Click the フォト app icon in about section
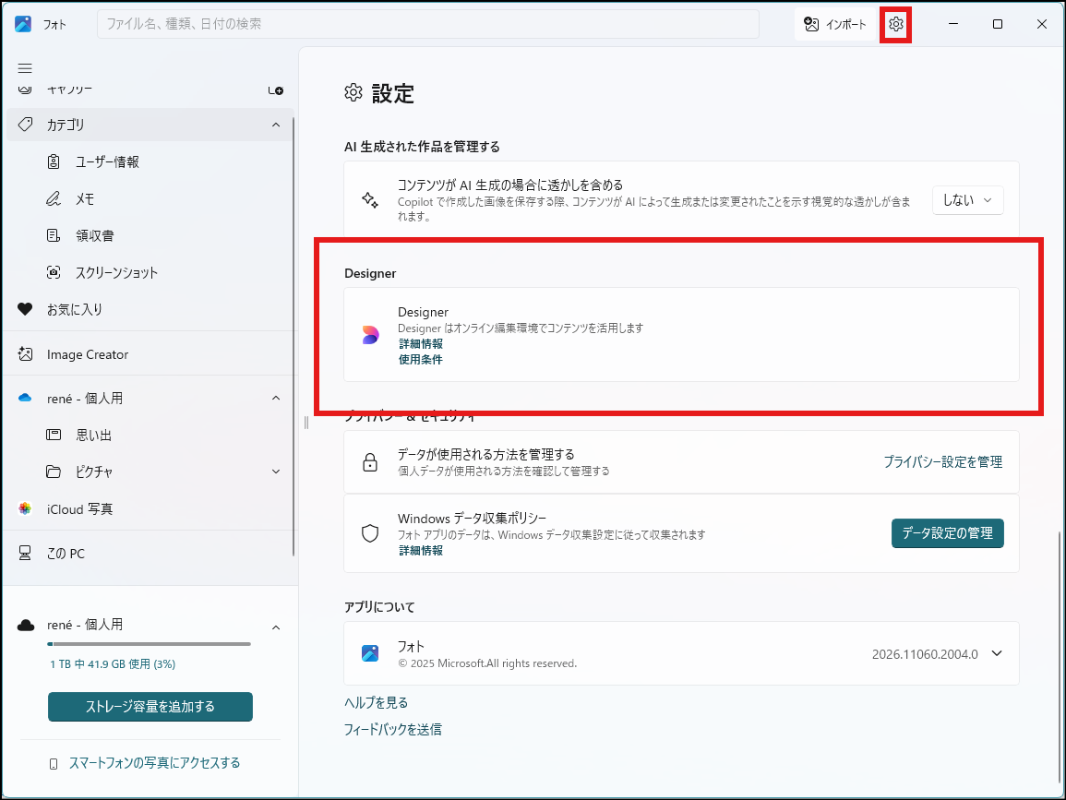 click(x=370, y=654)
